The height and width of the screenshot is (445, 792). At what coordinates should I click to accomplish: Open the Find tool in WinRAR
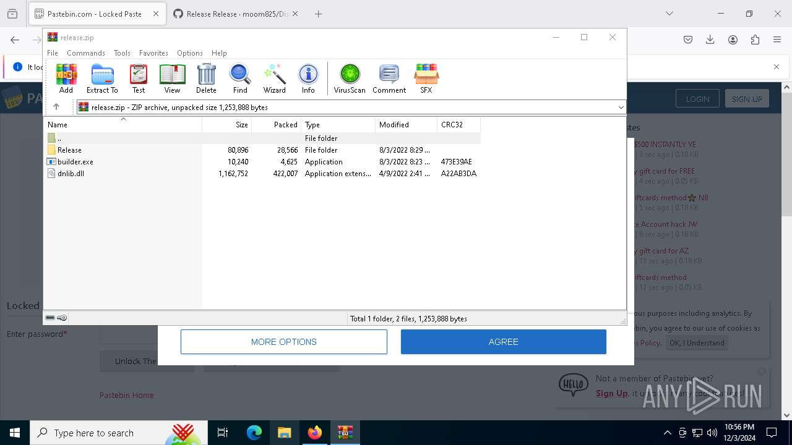(x=240, y=78)
